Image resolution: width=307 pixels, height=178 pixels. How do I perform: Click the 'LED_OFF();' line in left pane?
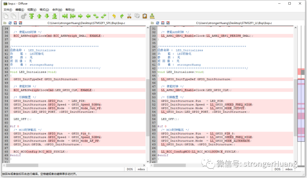pos(22,119)
